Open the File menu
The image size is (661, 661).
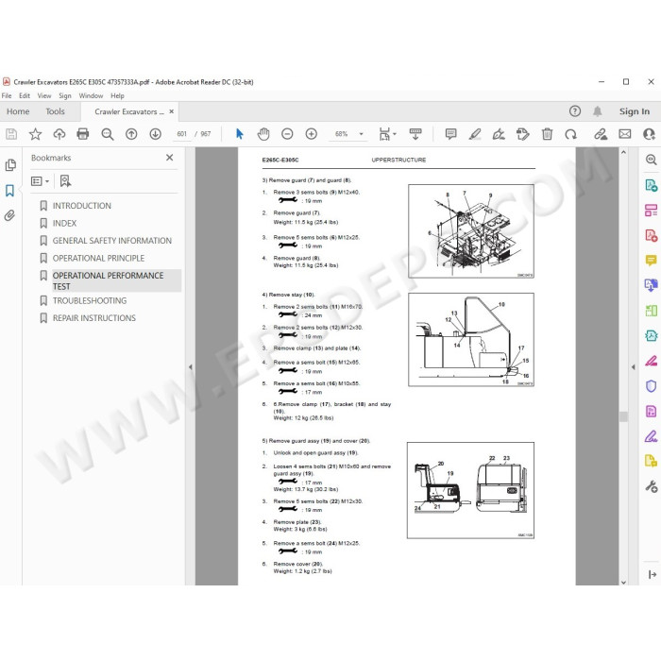pos(7,95)
